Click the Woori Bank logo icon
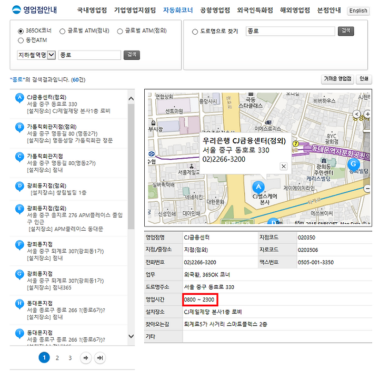379x372 pixels. 16,9
